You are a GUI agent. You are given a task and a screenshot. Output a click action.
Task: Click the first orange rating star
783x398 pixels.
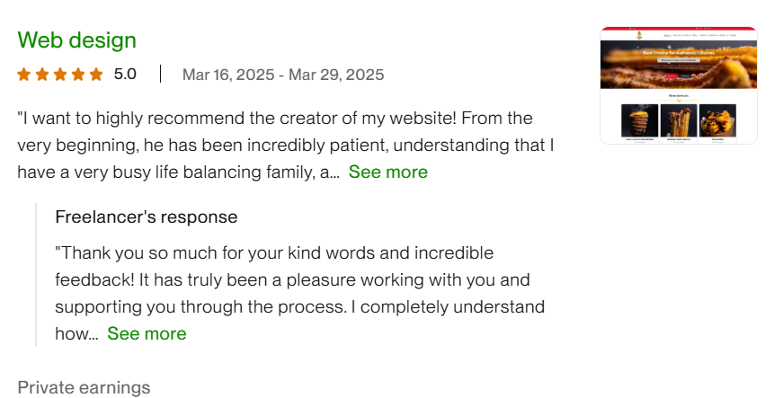(24, 75)
